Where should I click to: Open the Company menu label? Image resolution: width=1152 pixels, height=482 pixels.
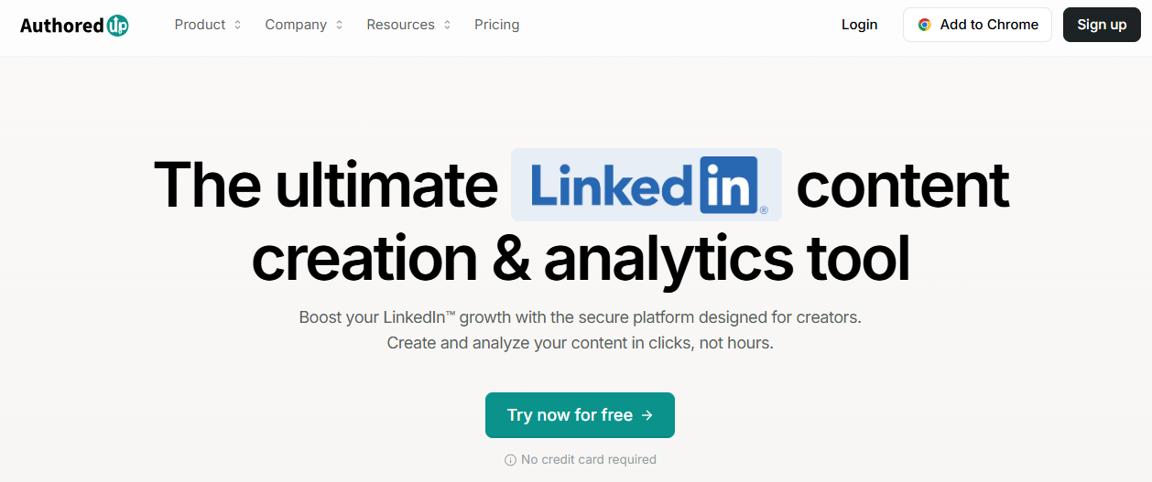pos(296,25)
